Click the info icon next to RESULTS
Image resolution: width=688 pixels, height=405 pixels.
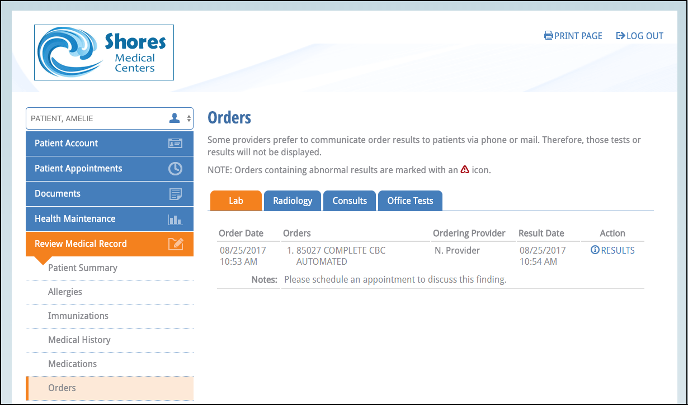point(595,250)
